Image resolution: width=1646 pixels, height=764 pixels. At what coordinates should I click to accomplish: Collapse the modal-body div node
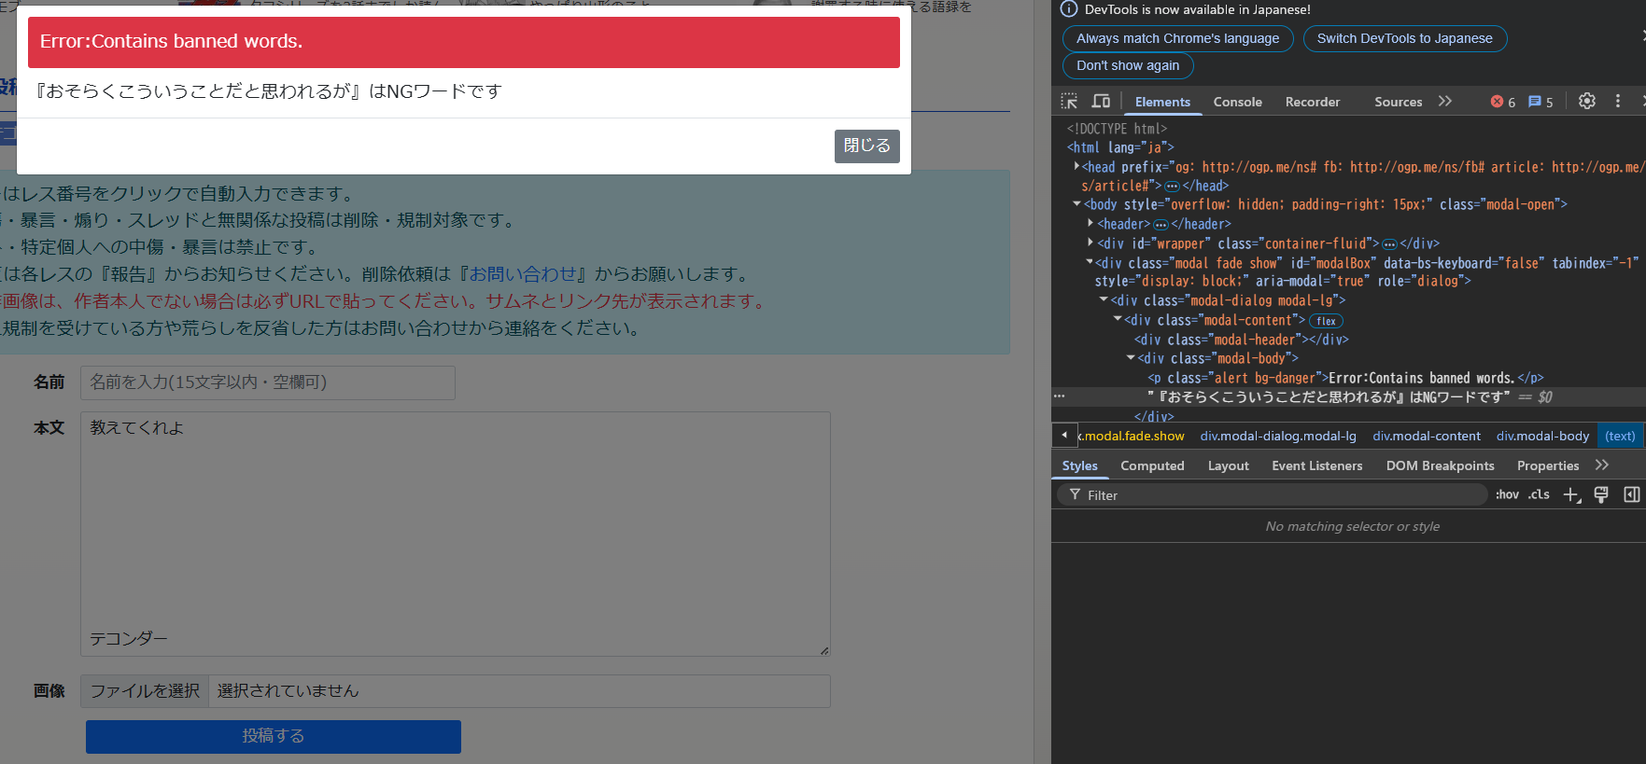[1131, 358]
